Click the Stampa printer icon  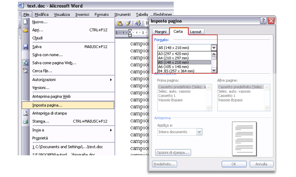click(26, 121)
